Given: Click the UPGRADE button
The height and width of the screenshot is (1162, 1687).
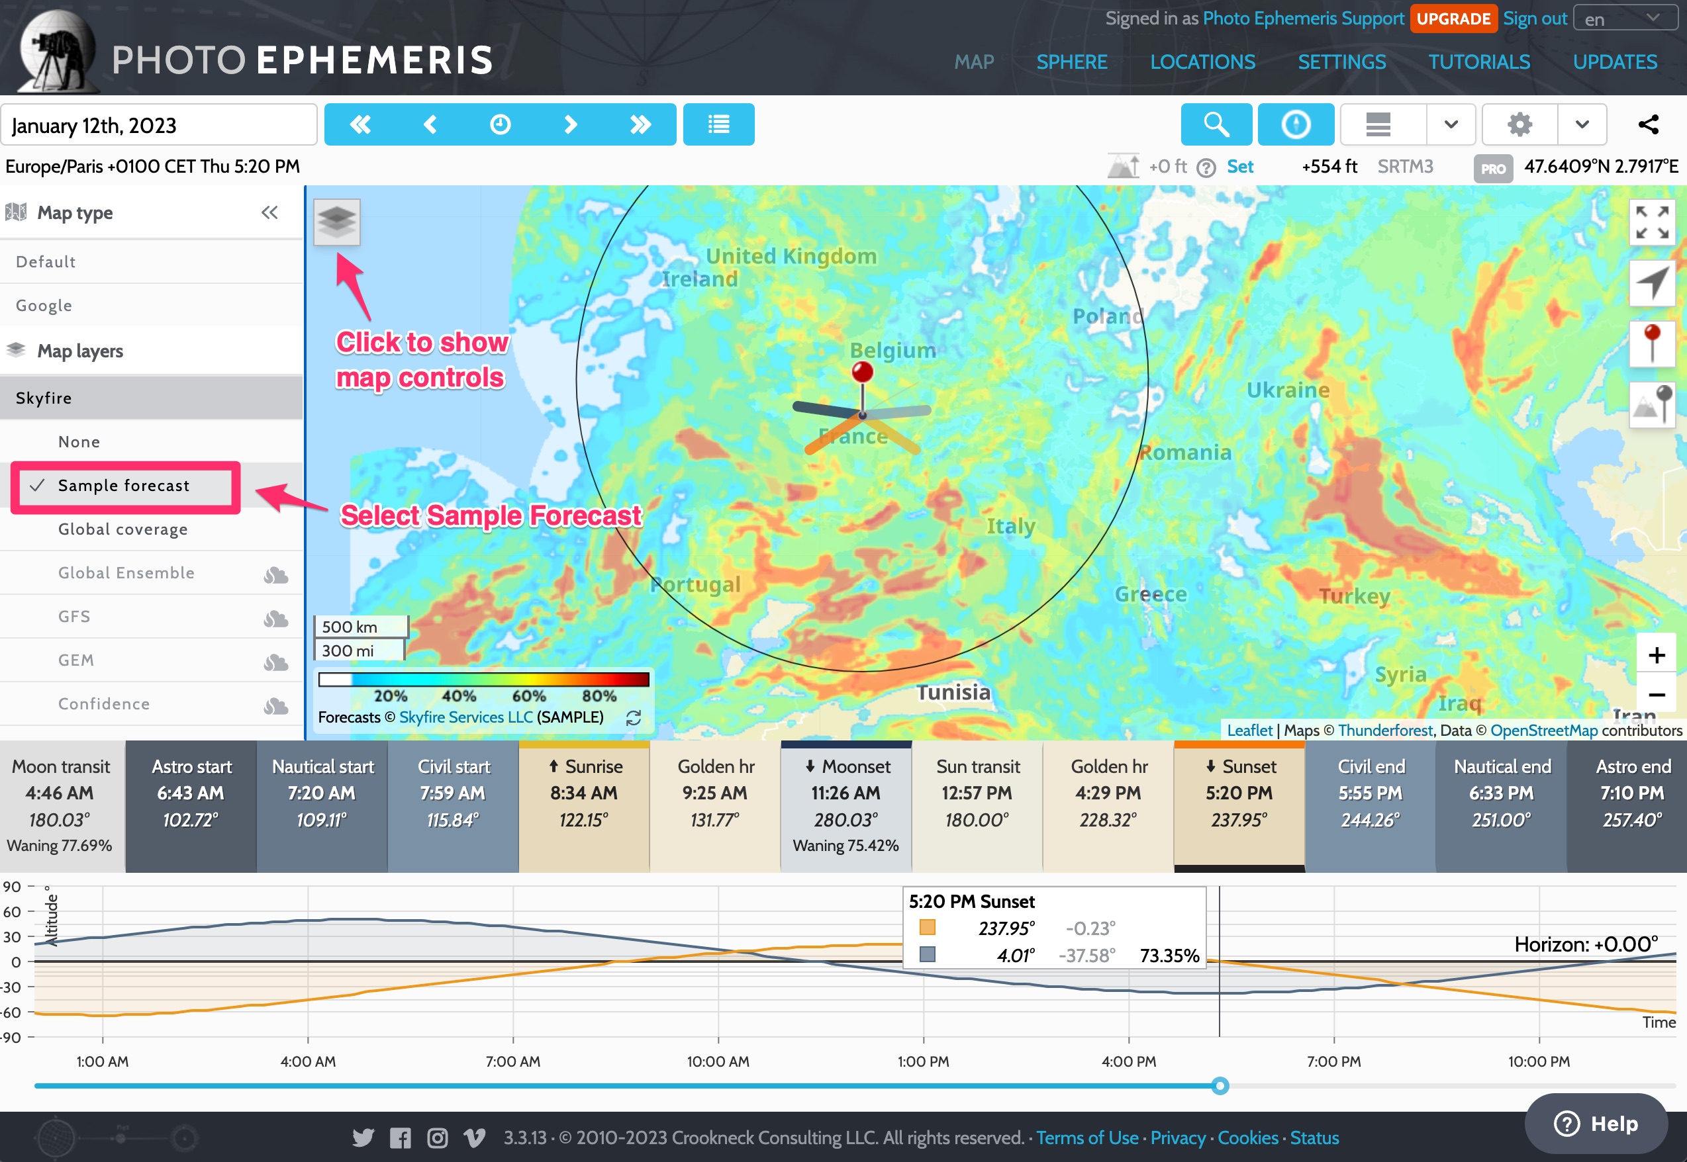Looking at the screenshot, I should [x=1453, y=19].
